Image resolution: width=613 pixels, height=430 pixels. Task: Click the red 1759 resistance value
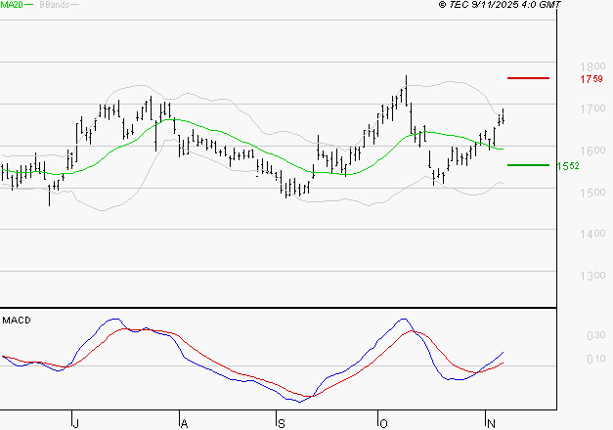(591, 79)
